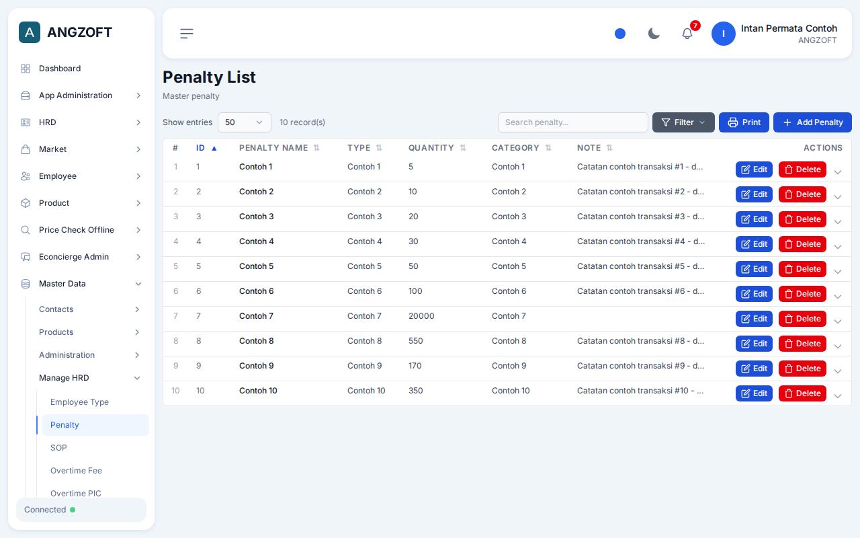Viewport: 860px width, 538px height.
Task: Expand Econcierge Admin chevron
Action: (138, 257)
